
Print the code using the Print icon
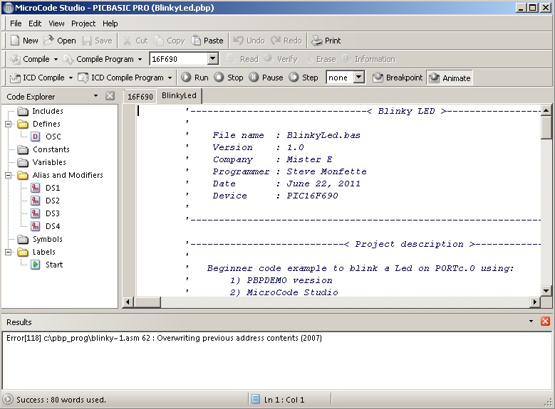click(317, 41)
